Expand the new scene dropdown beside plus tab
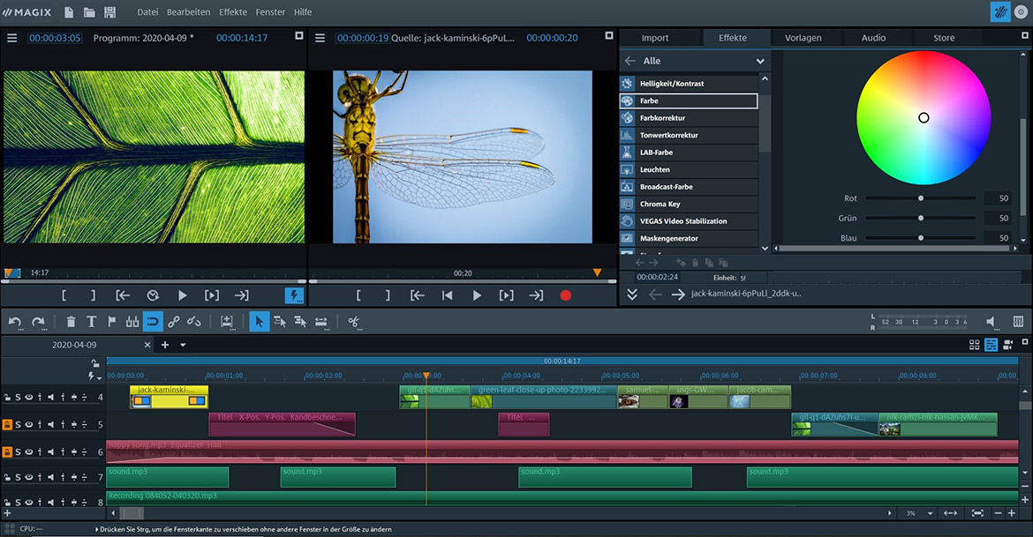 point(181,344)
